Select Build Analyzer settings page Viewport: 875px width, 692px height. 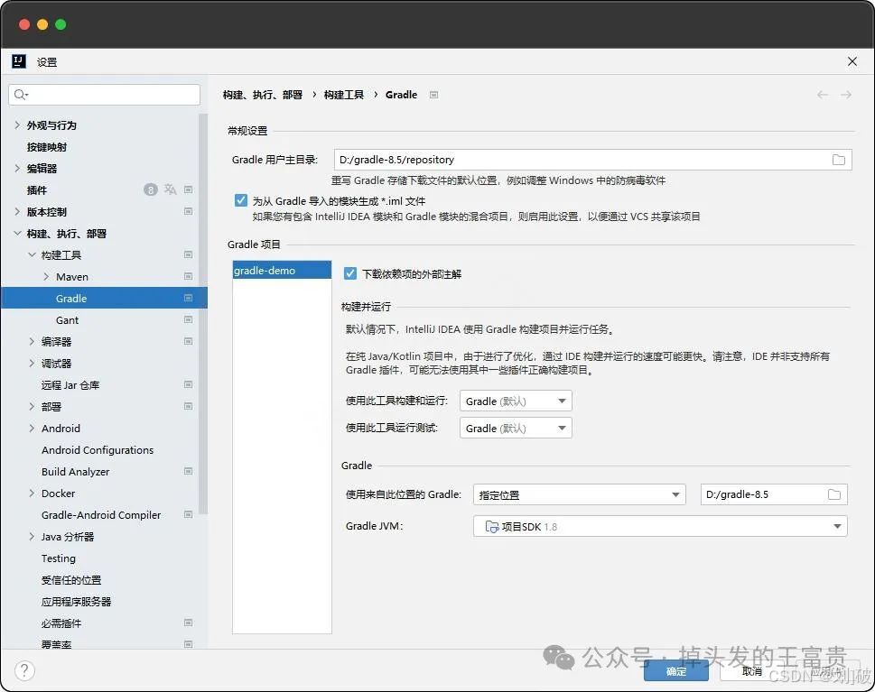[x=75, y=472]
